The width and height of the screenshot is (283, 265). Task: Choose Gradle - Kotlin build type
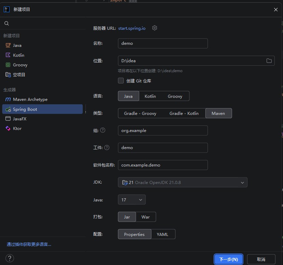click(x=184, y=114)
